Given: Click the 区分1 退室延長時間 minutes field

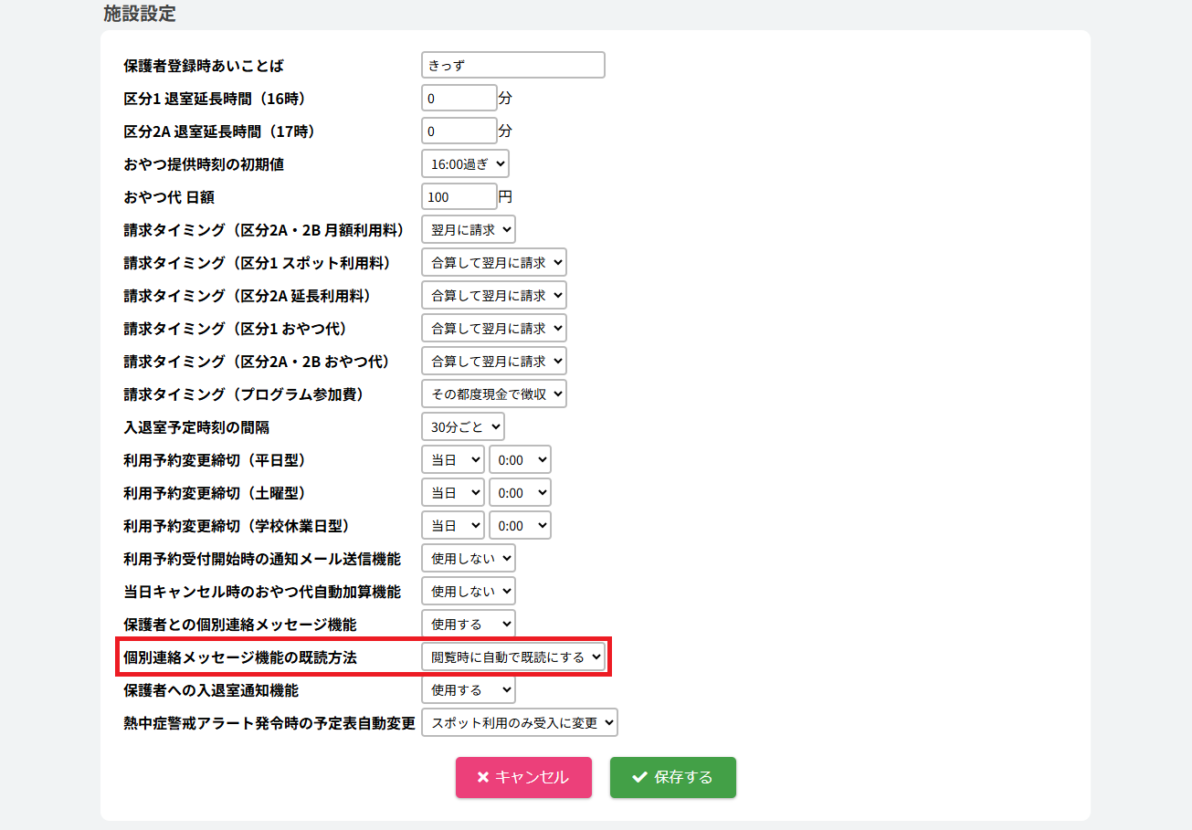Looking at the screenshot, I should [x=459, y=99].
